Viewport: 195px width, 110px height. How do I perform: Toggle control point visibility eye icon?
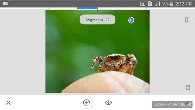coord(108,103)
